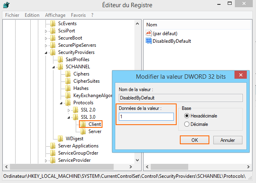Click the tree pane horizontal scroll right arrow
This screenshot has height=183, width=256.
pyautogui.click(x=131, y=167)
